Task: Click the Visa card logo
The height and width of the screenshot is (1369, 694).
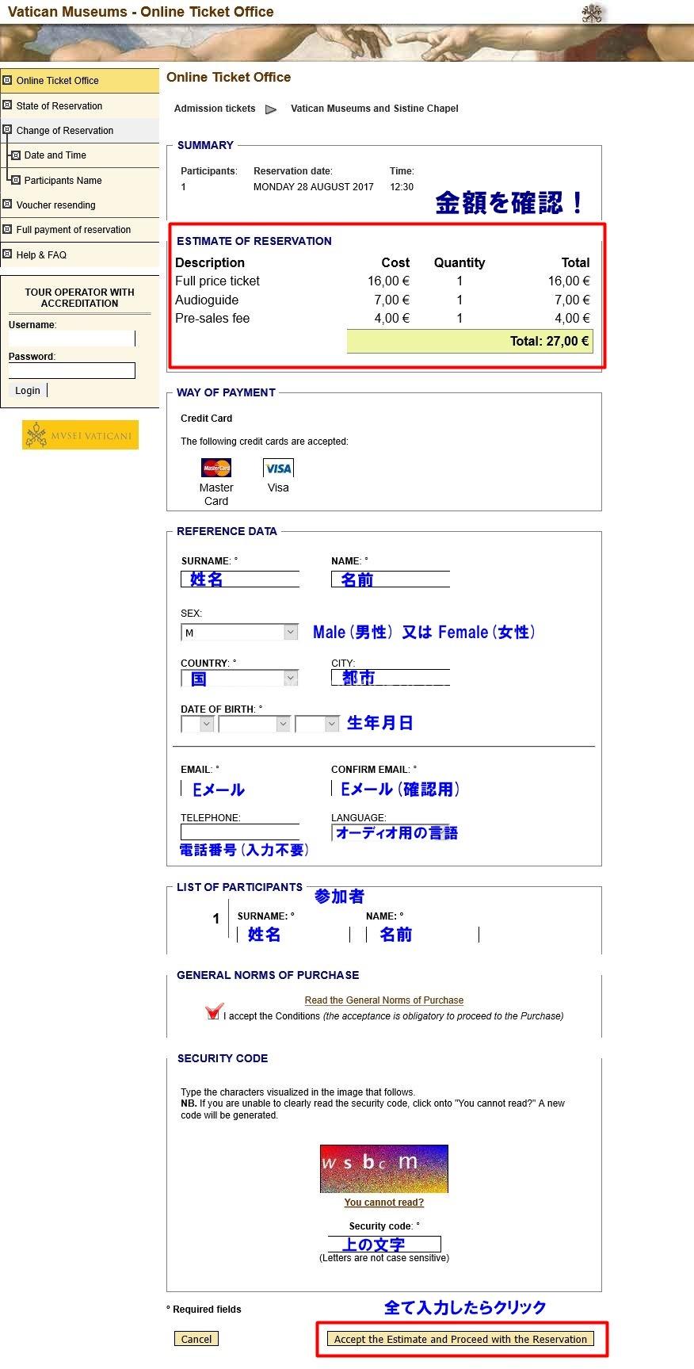Action: click(278, 468)
